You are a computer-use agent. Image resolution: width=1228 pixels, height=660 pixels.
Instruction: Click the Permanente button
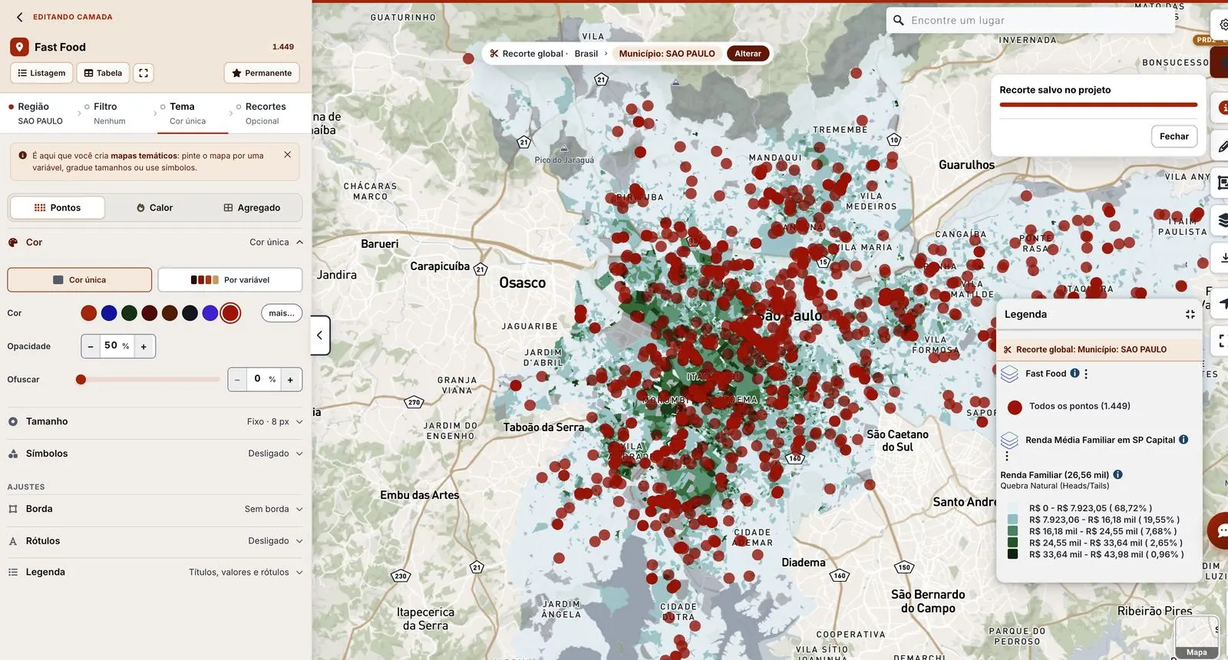(x=262, y=73)
